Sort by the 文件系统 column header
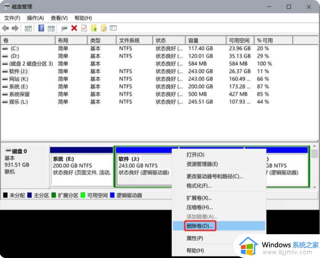 (x=134, y=40)
